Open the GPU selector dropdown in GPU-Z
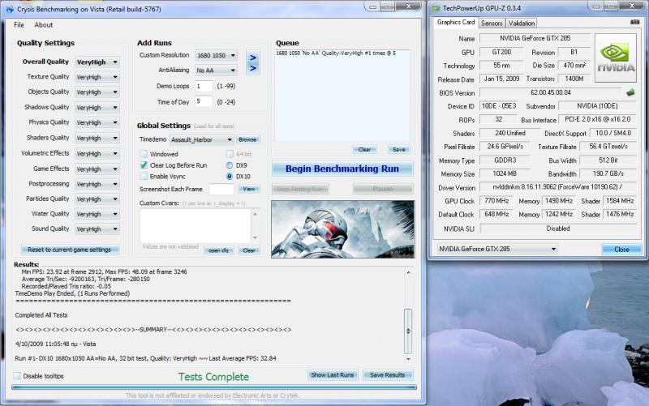 (497, 249)
